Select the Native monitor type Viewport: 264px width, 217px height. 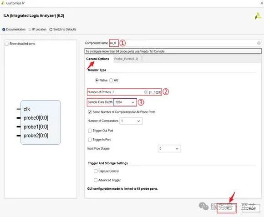96,81
